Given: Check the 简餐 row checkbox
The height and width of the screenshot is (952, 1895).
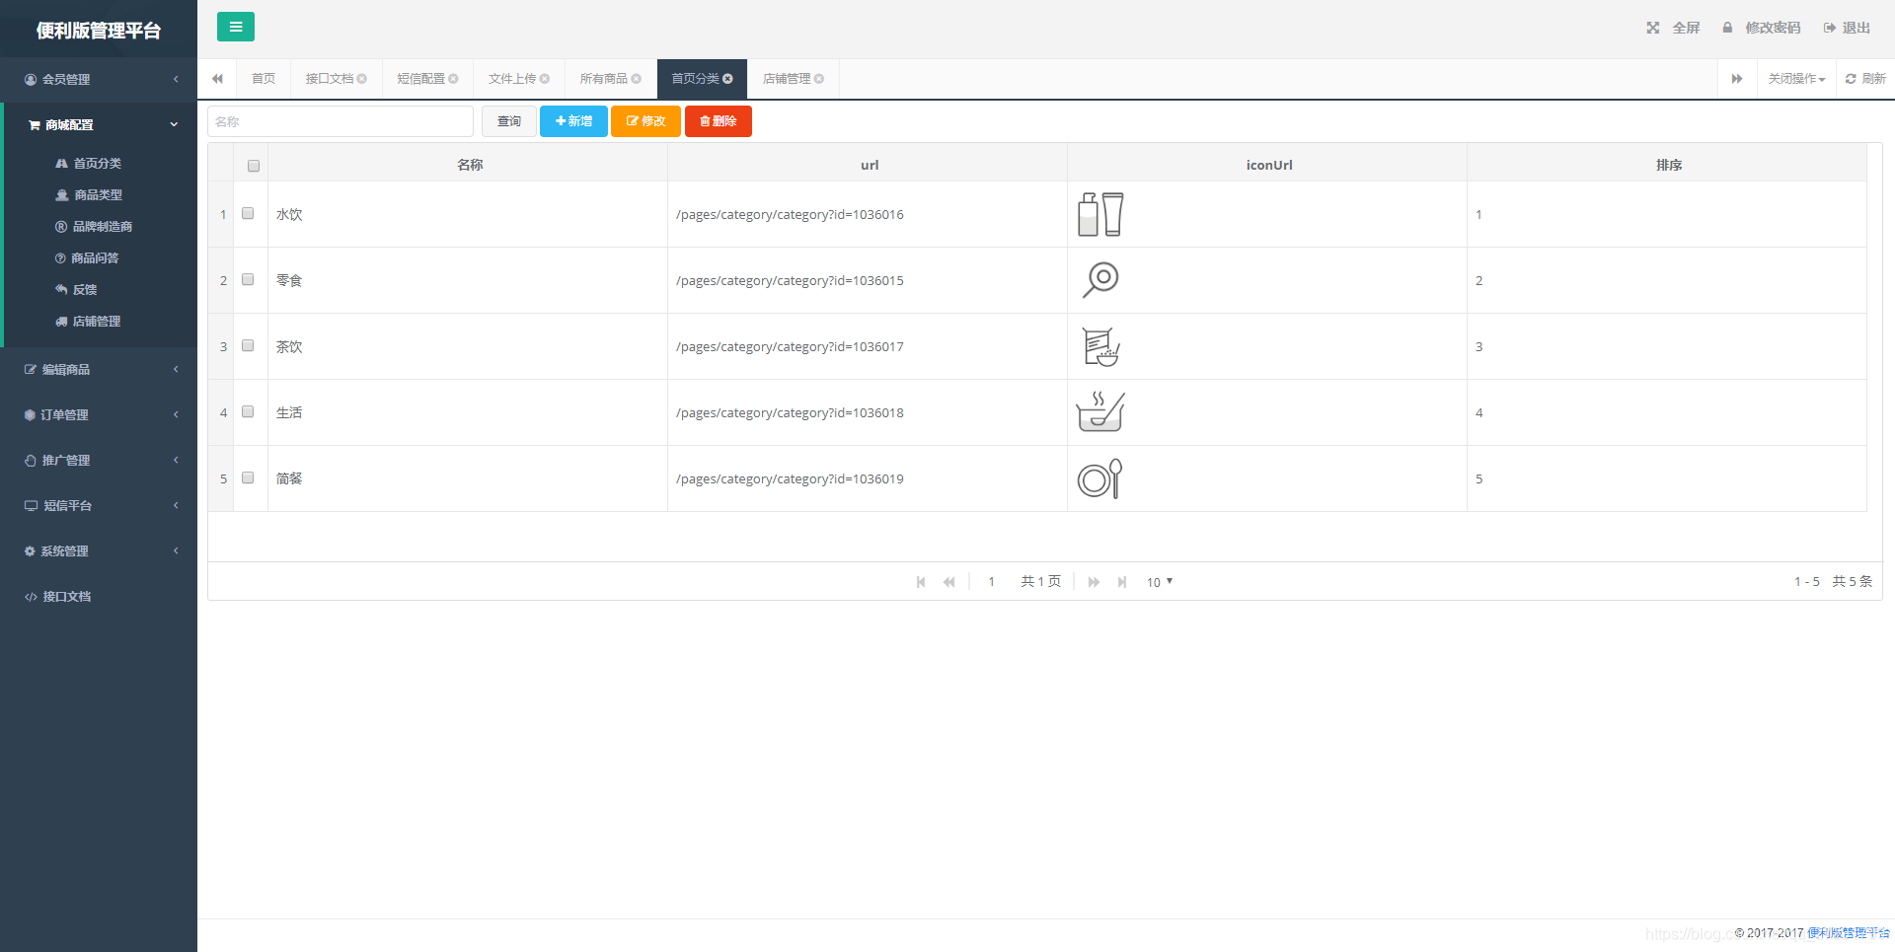Looking at the screenshot, I should coord(248,477).
